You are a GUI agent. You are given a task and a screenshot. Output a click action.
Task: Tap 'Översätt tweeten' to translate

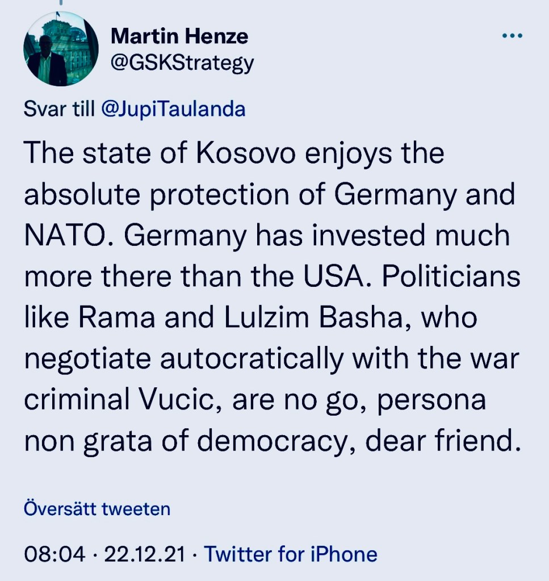(97, 508)
